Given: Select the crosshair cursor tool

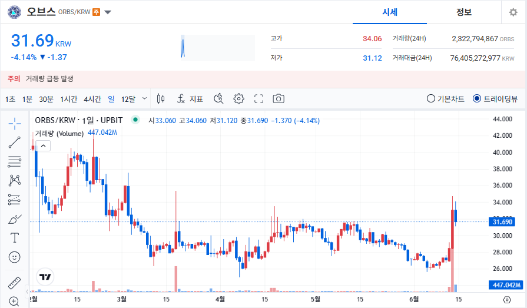Looking at the screenshot, I should pos(15,124).
